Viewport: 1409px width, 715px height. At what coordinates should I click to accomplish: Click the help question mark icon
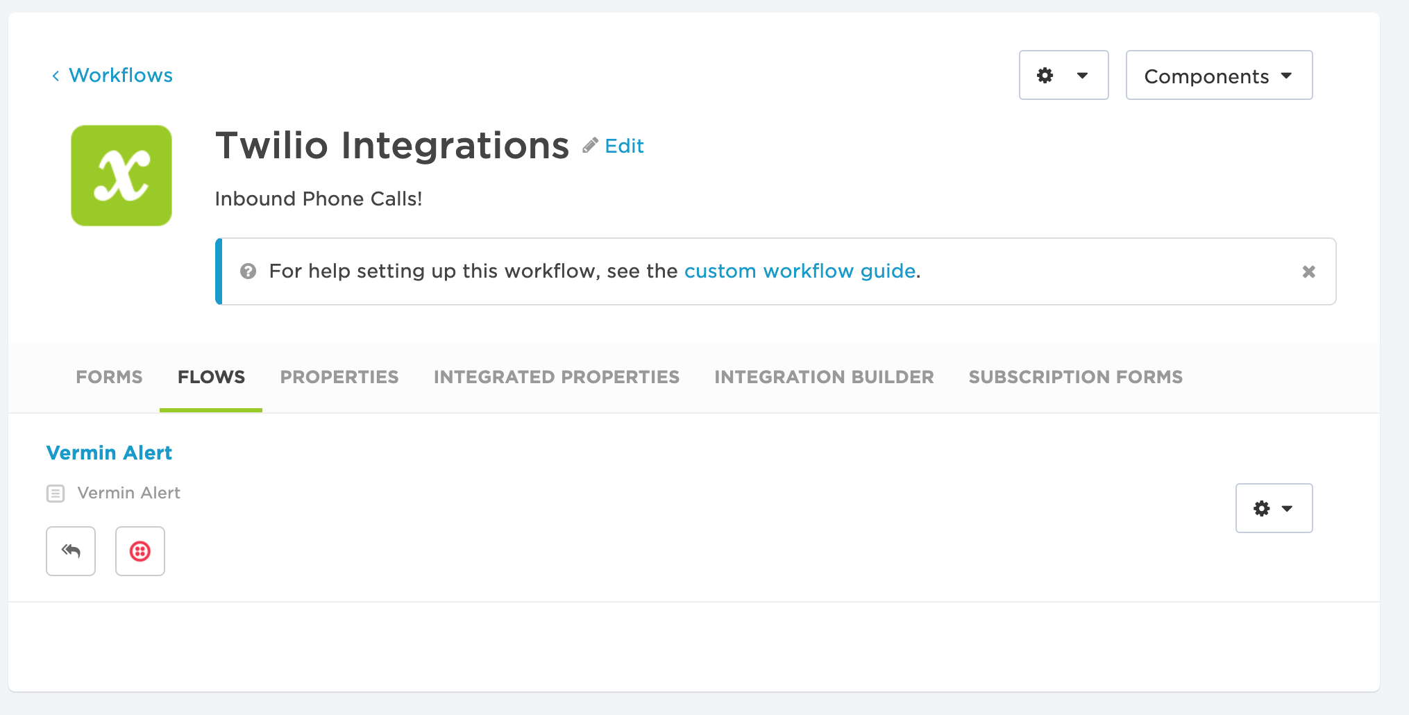click(x=248, y=271)
